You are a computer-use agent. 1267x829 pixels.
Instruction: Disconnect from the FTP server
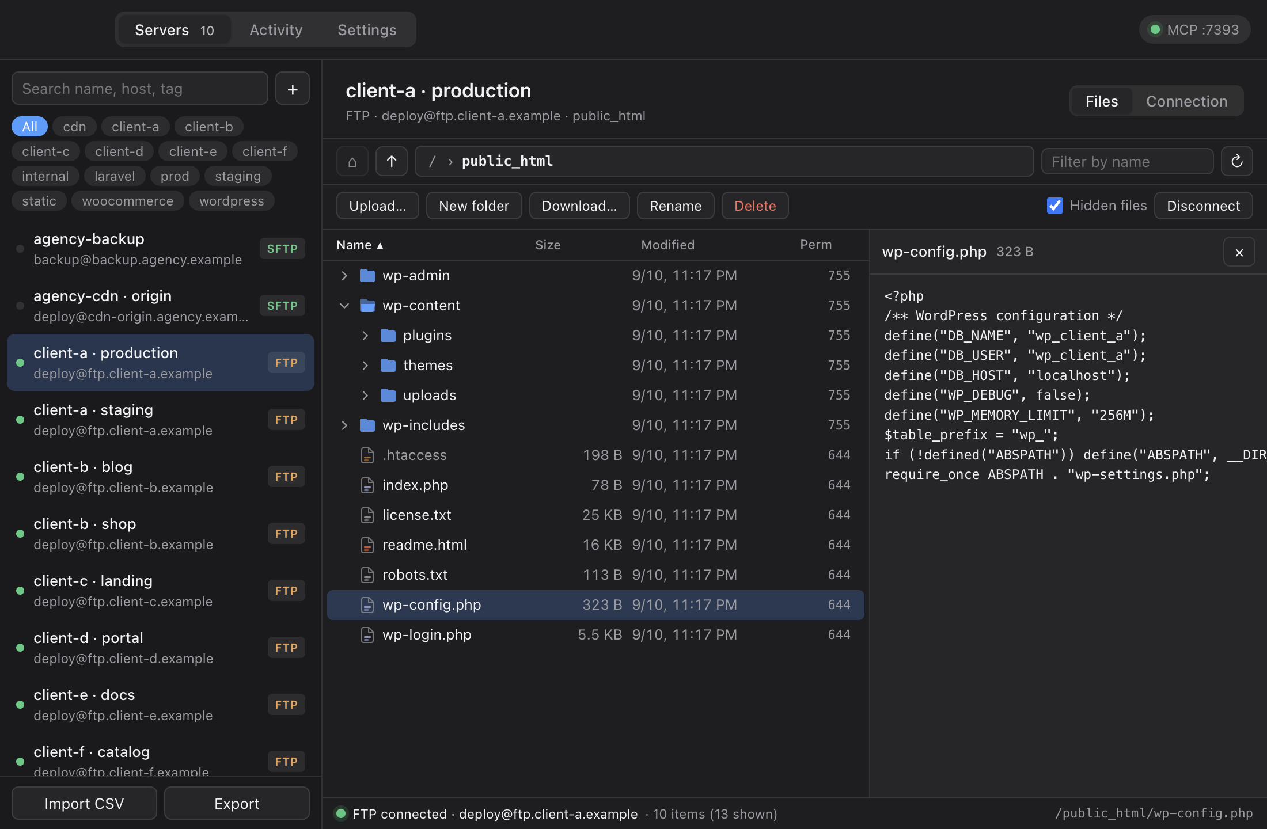point(1203,206)
